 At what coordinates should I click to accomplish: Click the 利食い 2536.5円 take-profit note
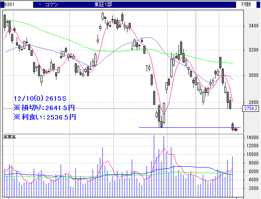click(45, 117)
